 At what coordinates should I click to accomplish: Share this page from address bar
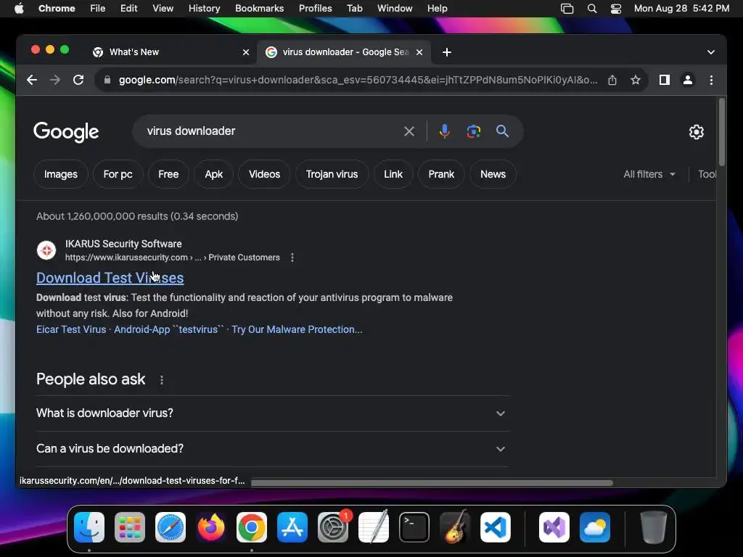click(612, 80)
